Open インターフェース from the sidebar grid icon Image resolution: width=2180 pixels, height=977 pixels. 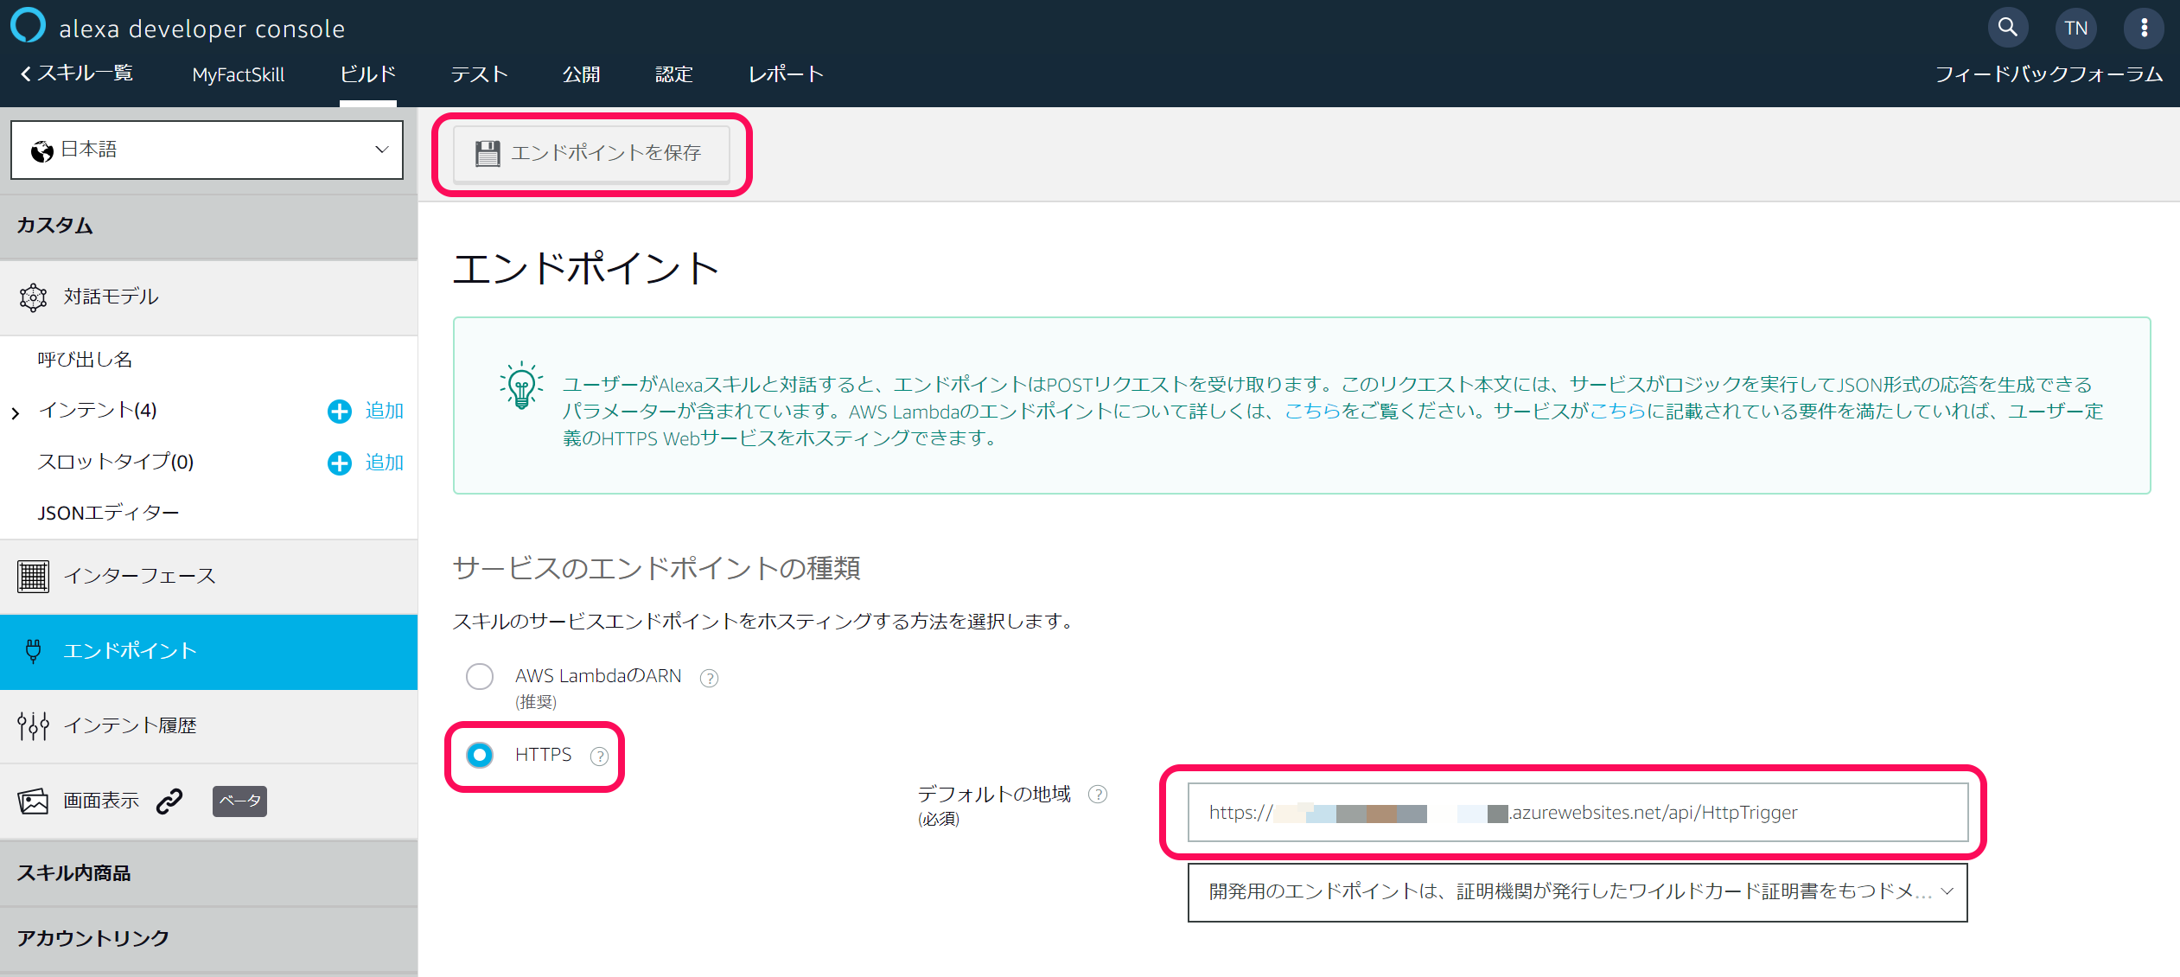[x=33, y=576]
